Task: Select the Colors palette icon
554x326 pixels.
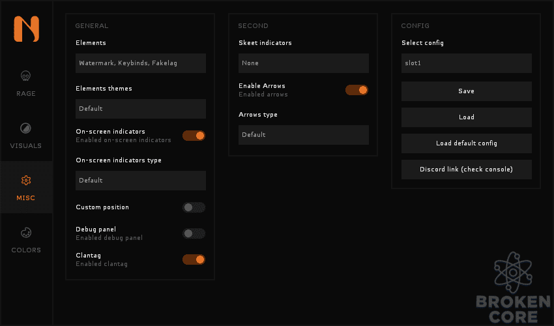Action: click(x=26, y=233)
